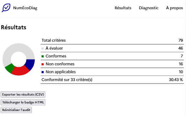The width and height of the screenshot is (186, 116).
Task: Click the Résultats page heading
Action: tap(14, 28)
